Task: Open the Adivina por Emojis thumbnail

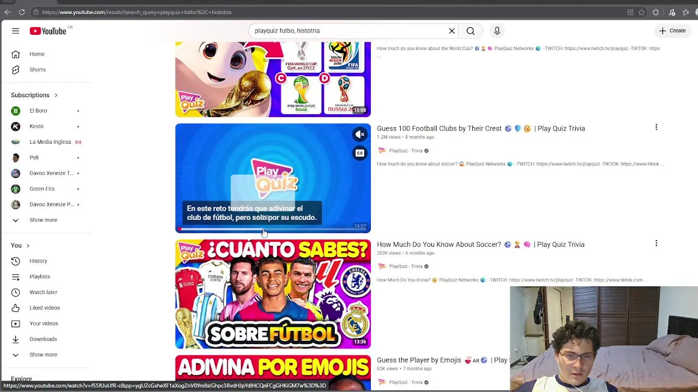Action: click(x=273, y=373)
